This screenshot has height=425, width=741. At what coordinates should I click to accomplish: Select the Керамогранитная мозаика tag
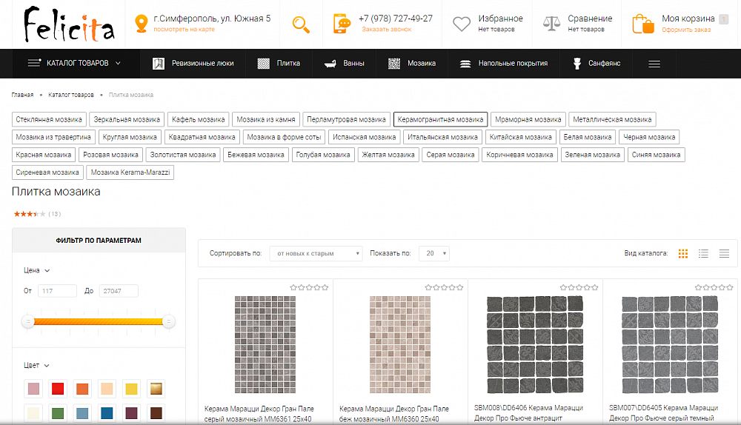(x=440, y=119)
